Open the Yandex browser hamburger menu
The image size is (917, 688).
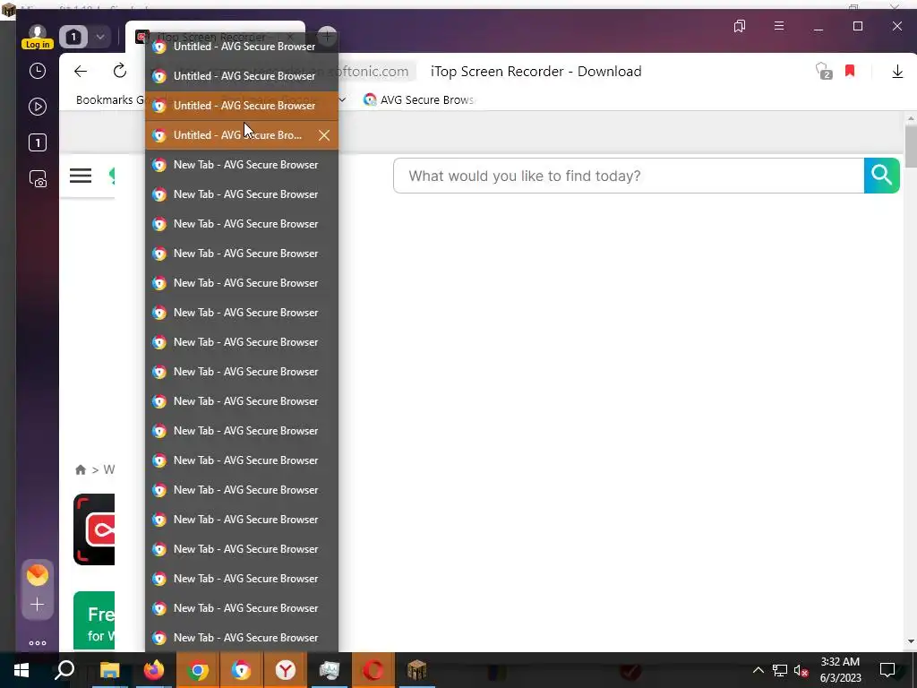(x=779, y=26)
